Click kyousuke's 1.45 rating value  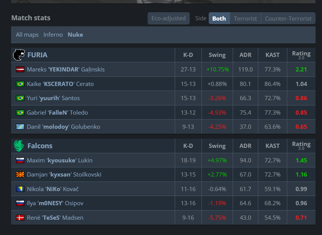(x=301, y=160)
